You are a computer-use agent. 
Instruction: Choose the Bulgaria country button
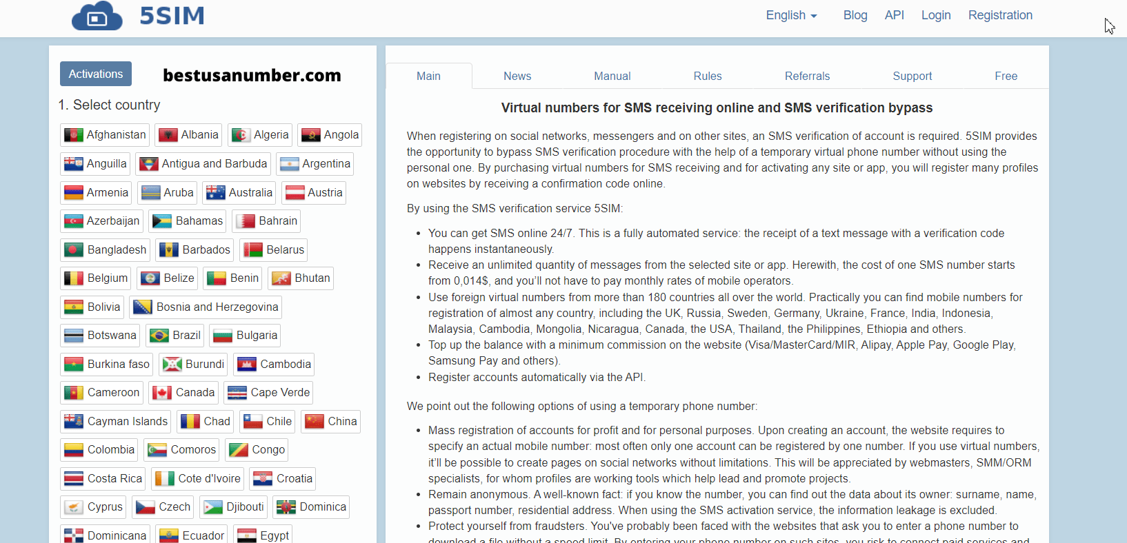tap(245, 336)
